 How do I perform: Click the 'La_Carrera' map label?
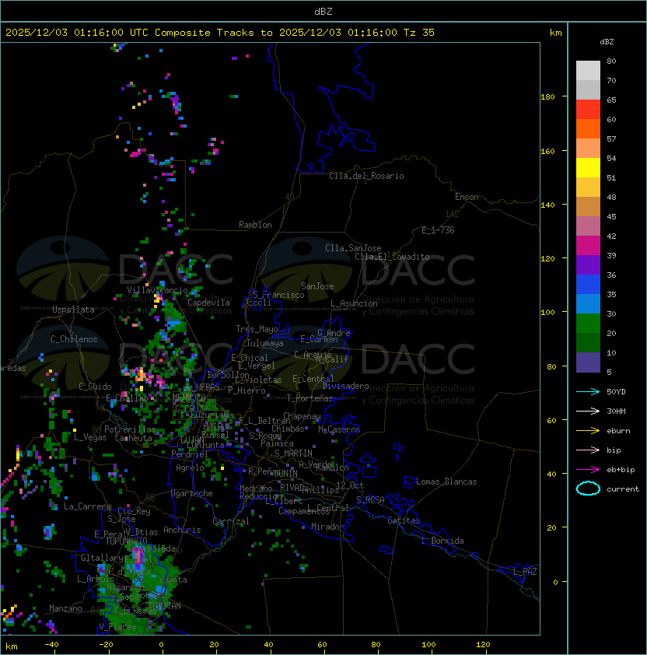click(88, 506)
